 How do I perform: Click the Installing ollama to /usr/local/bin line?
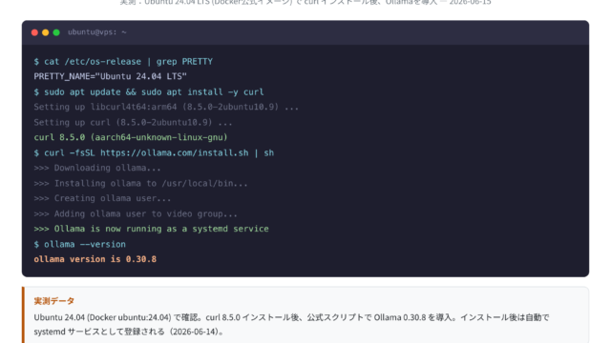click(140, 184)
